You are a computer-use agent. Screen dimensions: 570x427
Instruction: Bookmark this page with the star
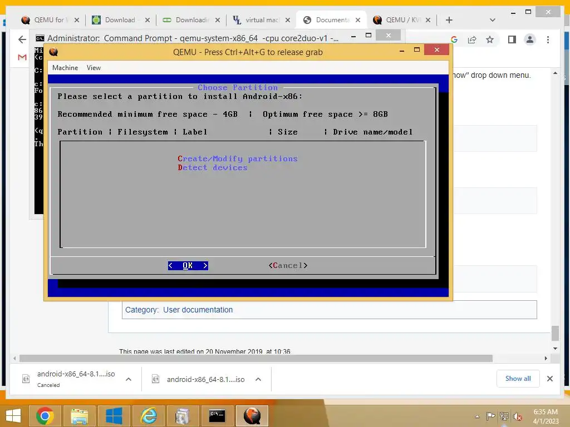(x=490, y=39)
